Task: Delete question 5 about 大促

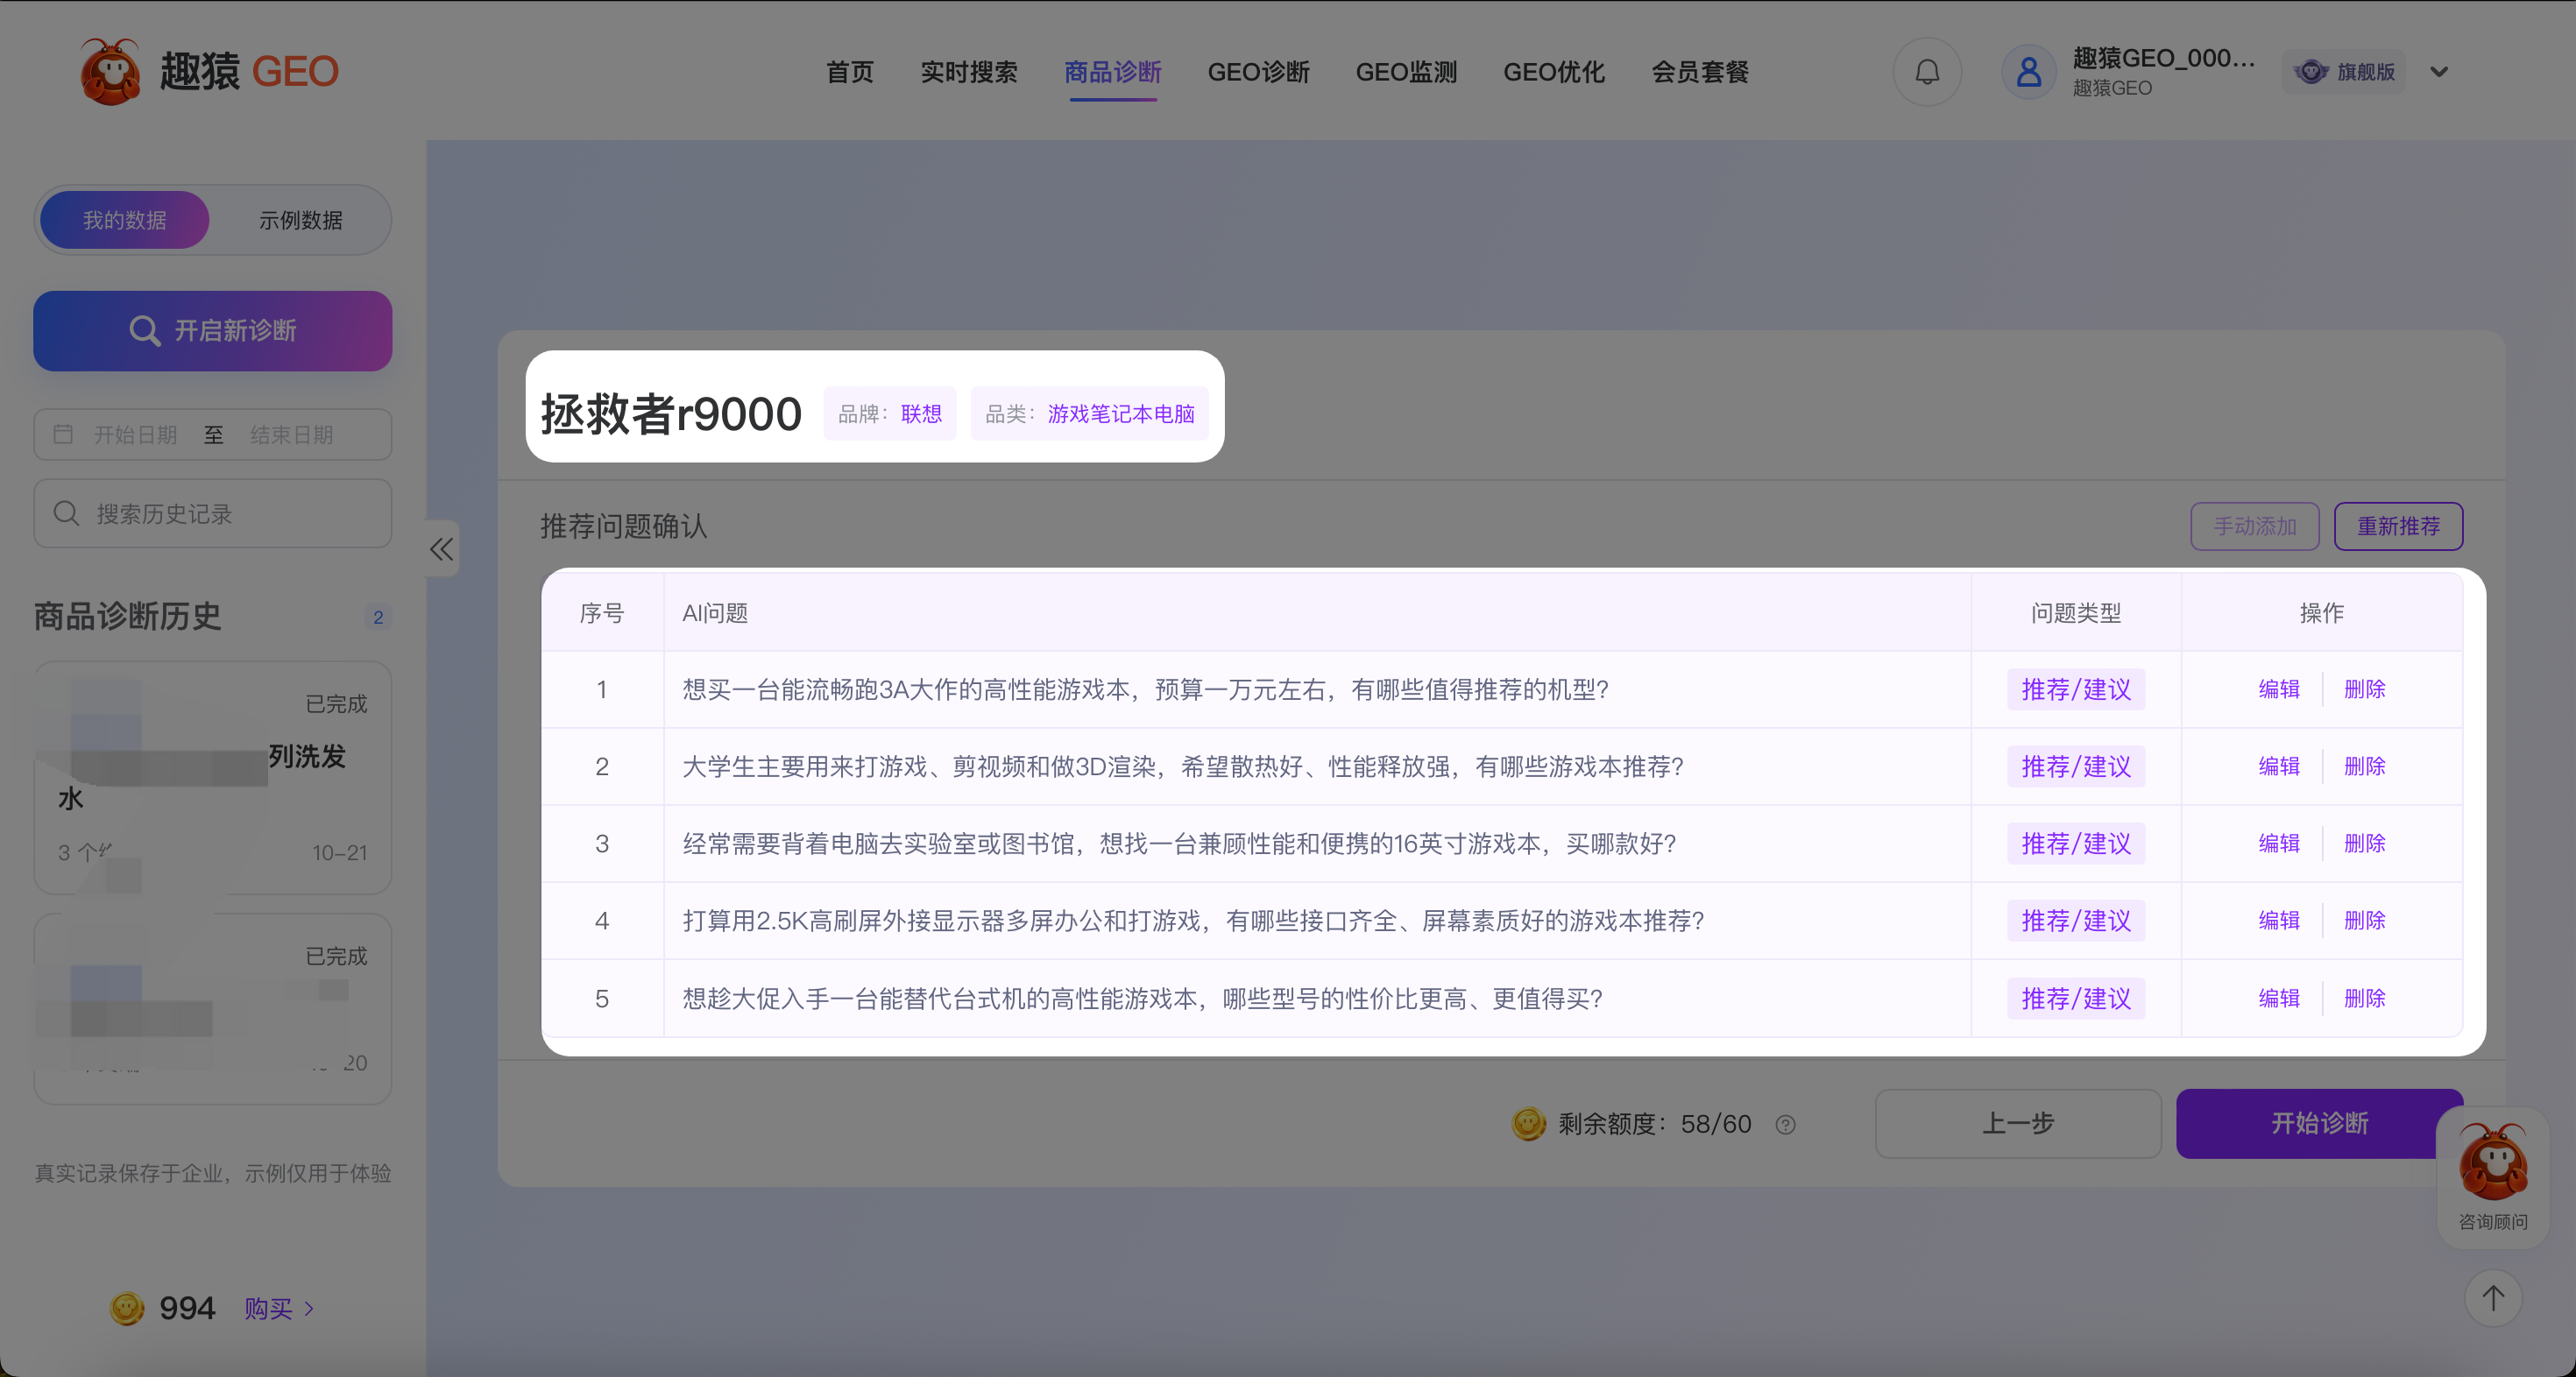Action: point(2365,998)
